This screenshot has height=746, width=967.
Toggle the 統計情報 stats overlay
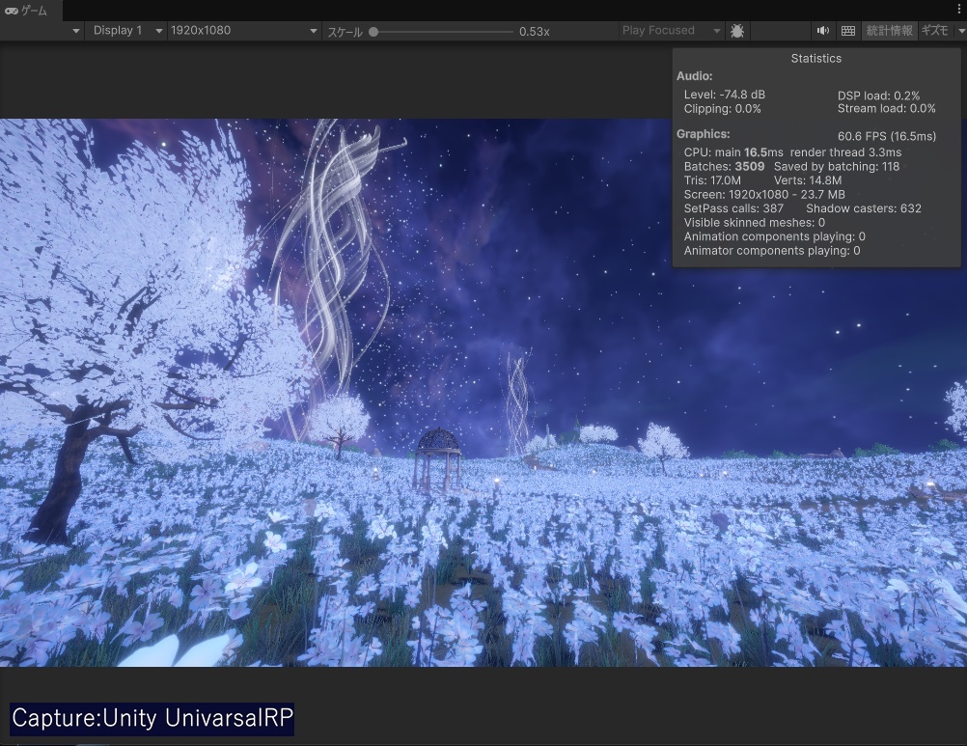pyautogui.click(x=889, y=31)
